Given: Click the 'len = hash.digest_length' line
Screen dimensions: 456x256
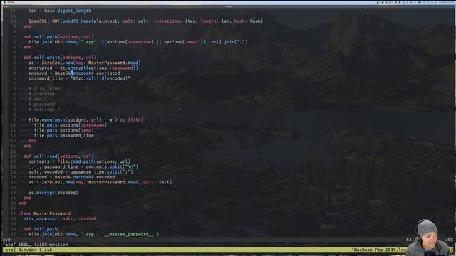Looking at the screenshot, I should point(60,11).
